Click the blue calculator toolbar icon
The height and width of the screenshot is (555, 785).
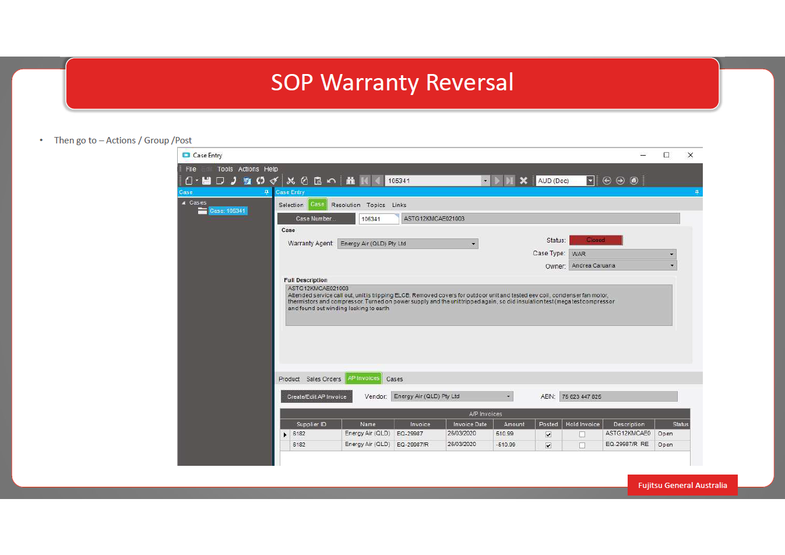click(247, 181)
